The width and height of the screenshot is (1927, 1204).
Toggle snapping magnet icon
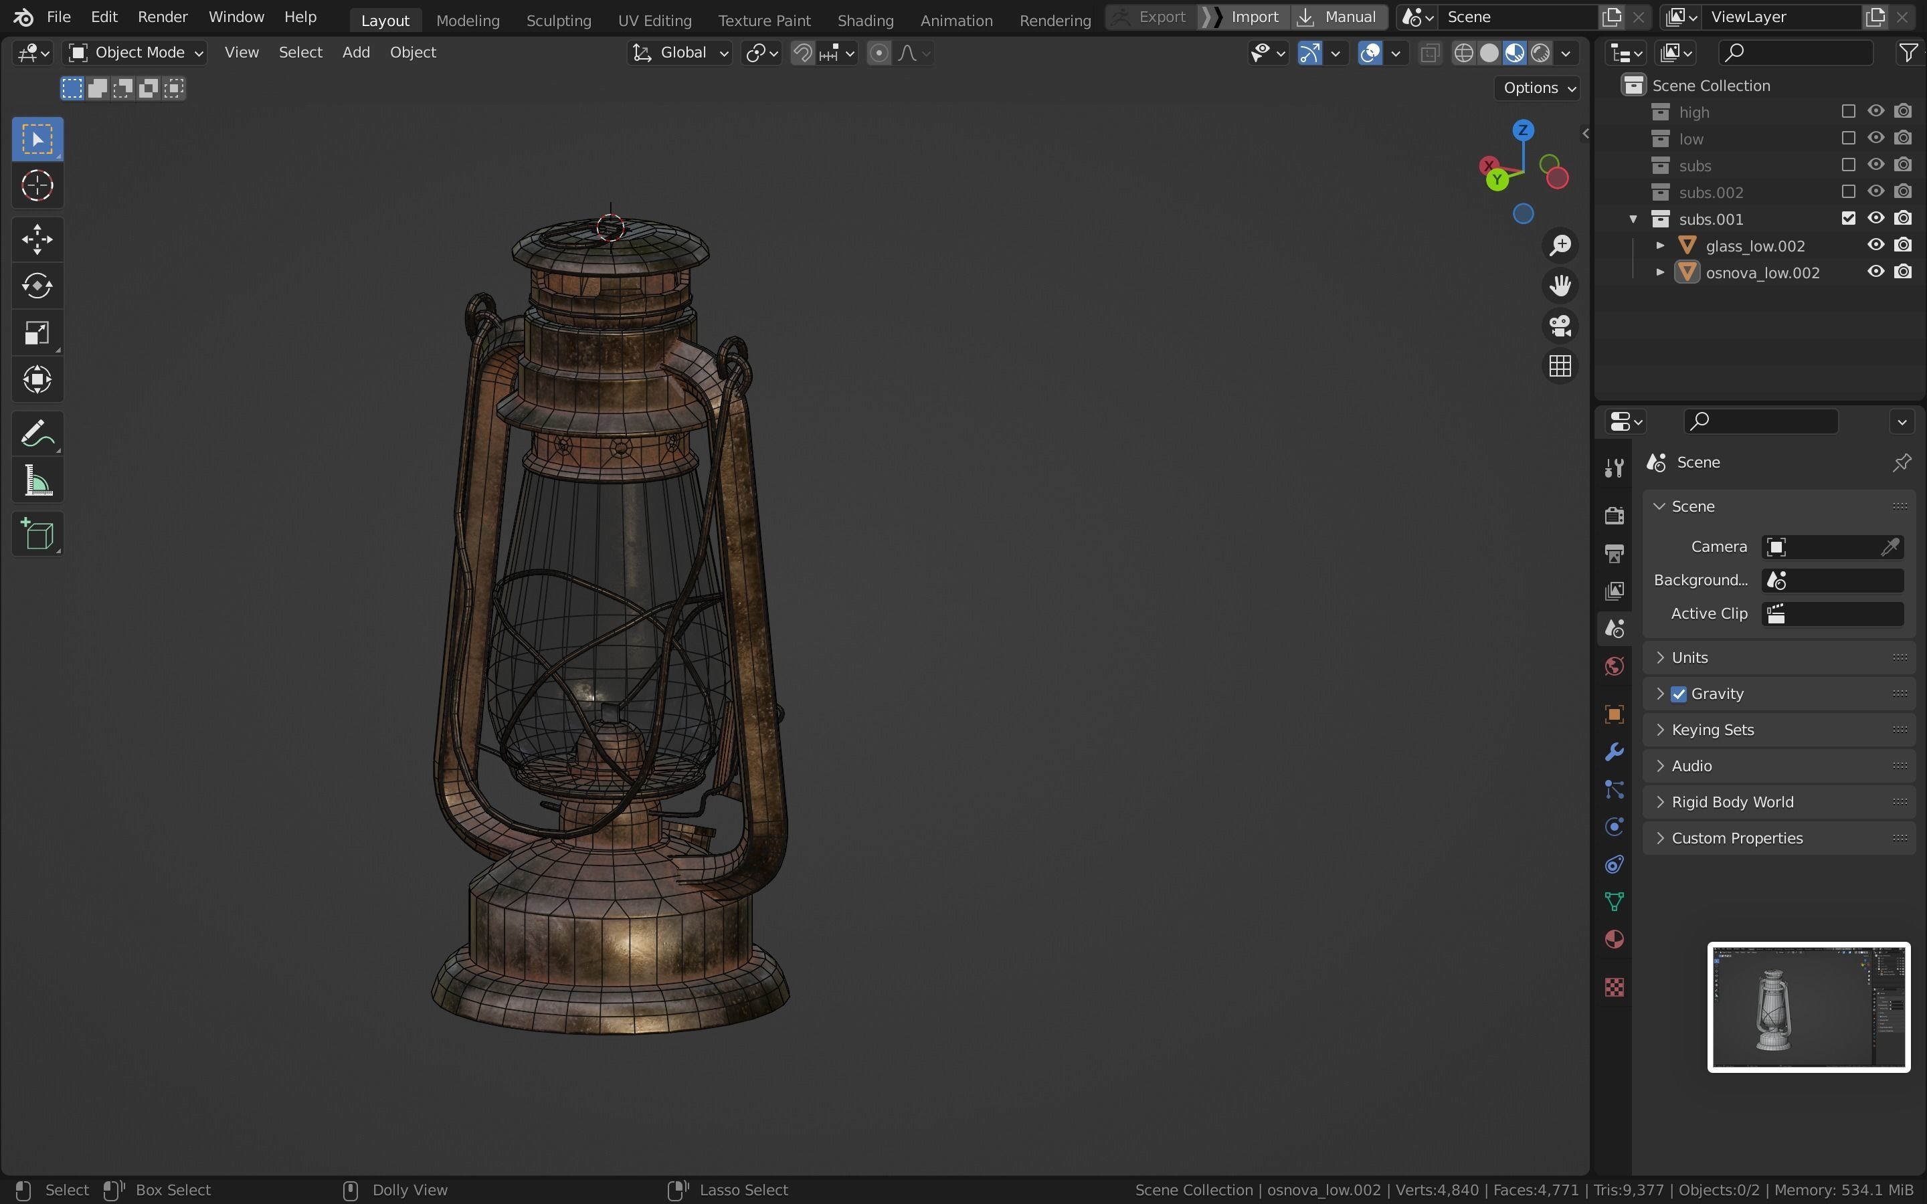coord(803,53)
